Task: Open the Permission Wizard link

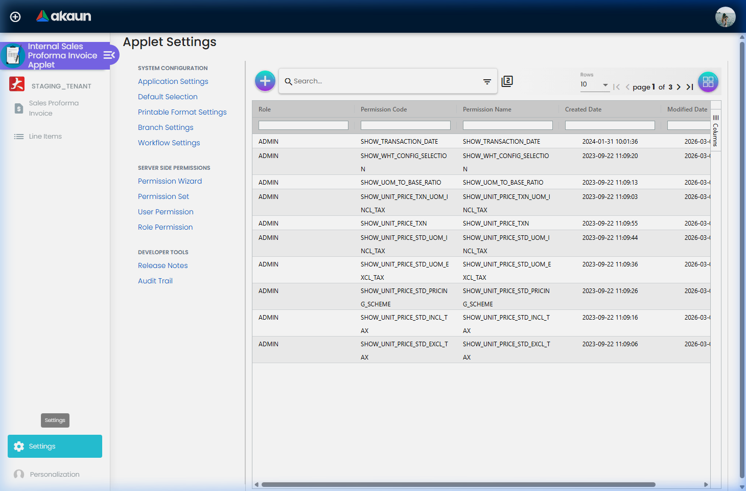Action: [x=170, y=181]
